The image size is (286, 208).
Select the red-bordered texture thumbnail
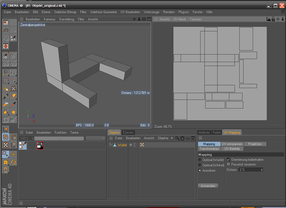40,145
